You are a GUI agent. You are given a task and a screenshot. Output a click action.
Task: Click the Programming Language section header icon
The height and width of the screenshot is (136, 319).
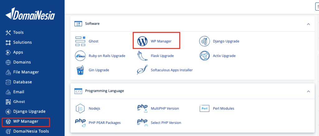[x=78, y=91]
